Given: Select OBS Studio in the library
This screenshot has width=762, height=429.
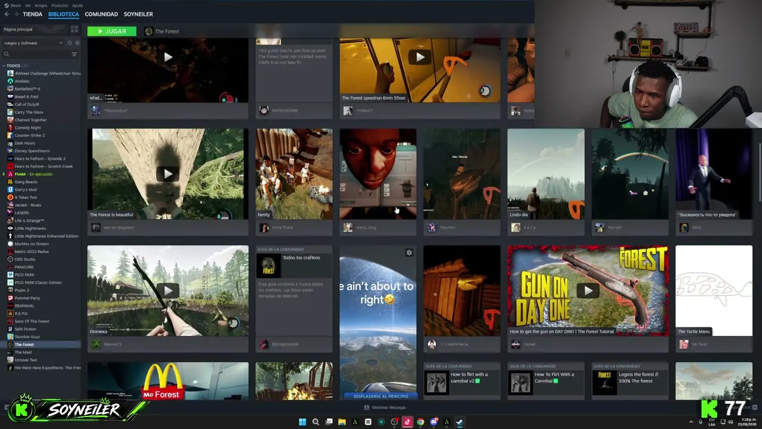Looking at the screenshot, I should click(25, 259).
